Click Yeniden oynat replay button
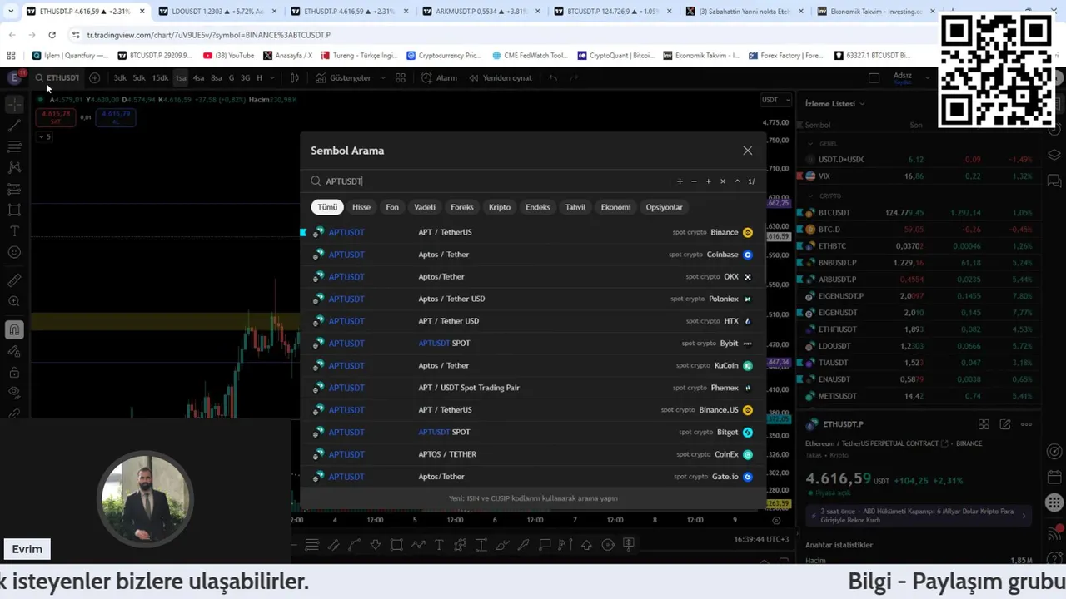Image resolution: width=1066 pixels, height=599 pixels. tap(500, 77)
